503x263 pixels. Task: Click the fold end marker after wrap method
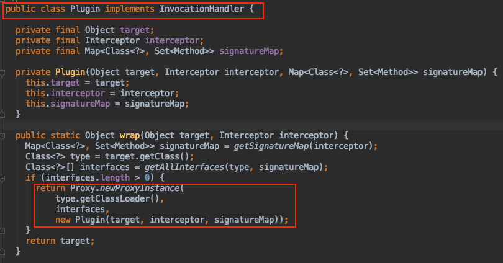(3, 251)
